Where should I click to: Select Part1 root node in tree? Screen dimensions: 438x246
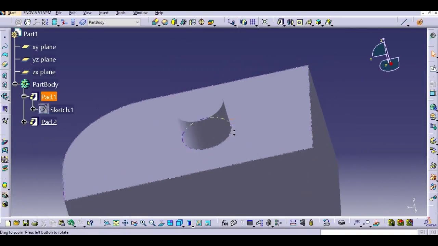tap(30, 34)
